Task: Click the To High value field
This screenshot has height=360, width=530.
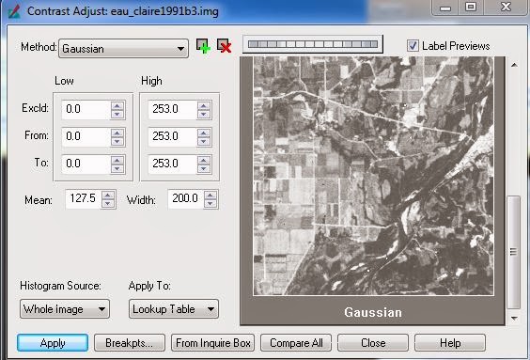Action: coord(172,164)
